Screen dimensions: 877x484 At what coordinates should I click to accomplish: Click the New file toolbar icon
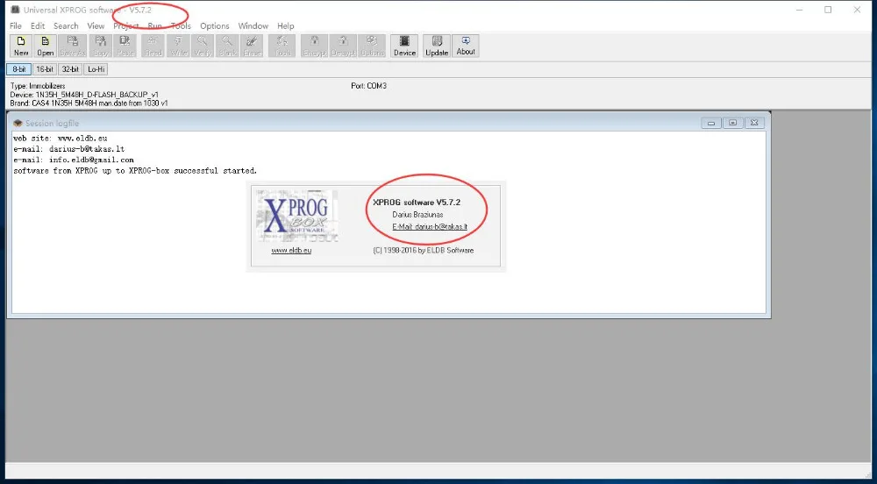pos(21,46)
